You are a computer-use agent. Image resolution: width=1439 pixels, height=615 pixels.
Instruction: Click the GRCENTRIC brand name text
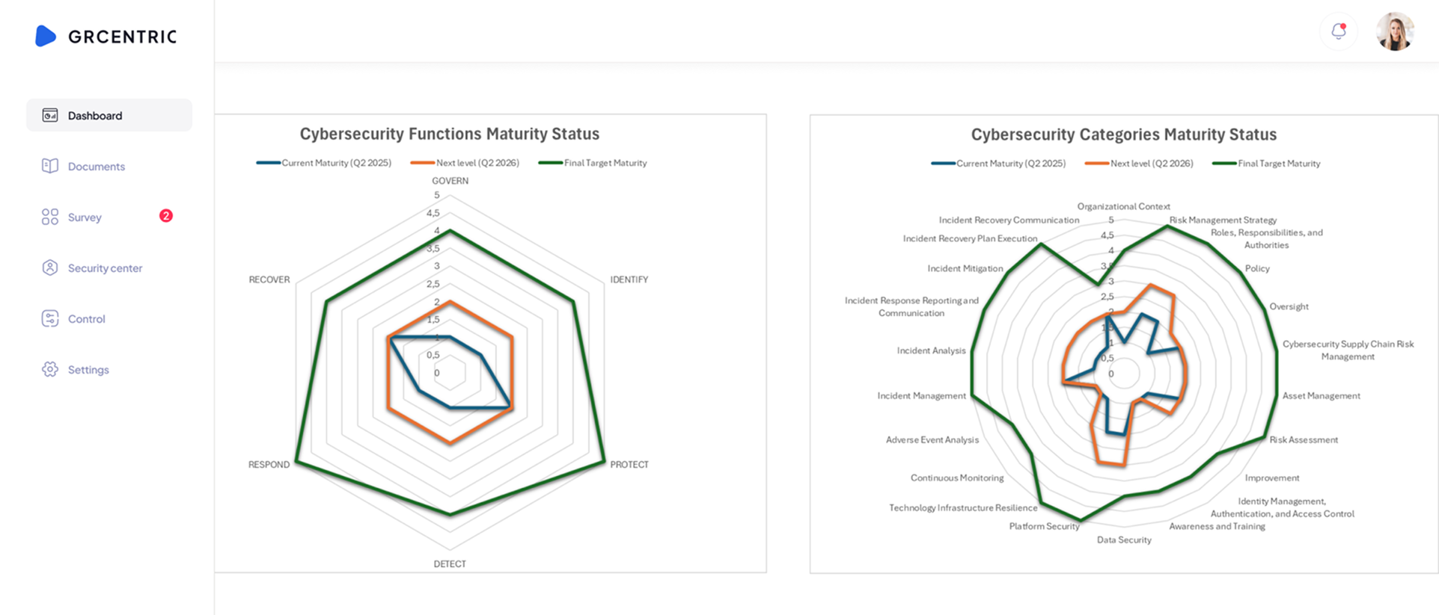pos(123,37)
